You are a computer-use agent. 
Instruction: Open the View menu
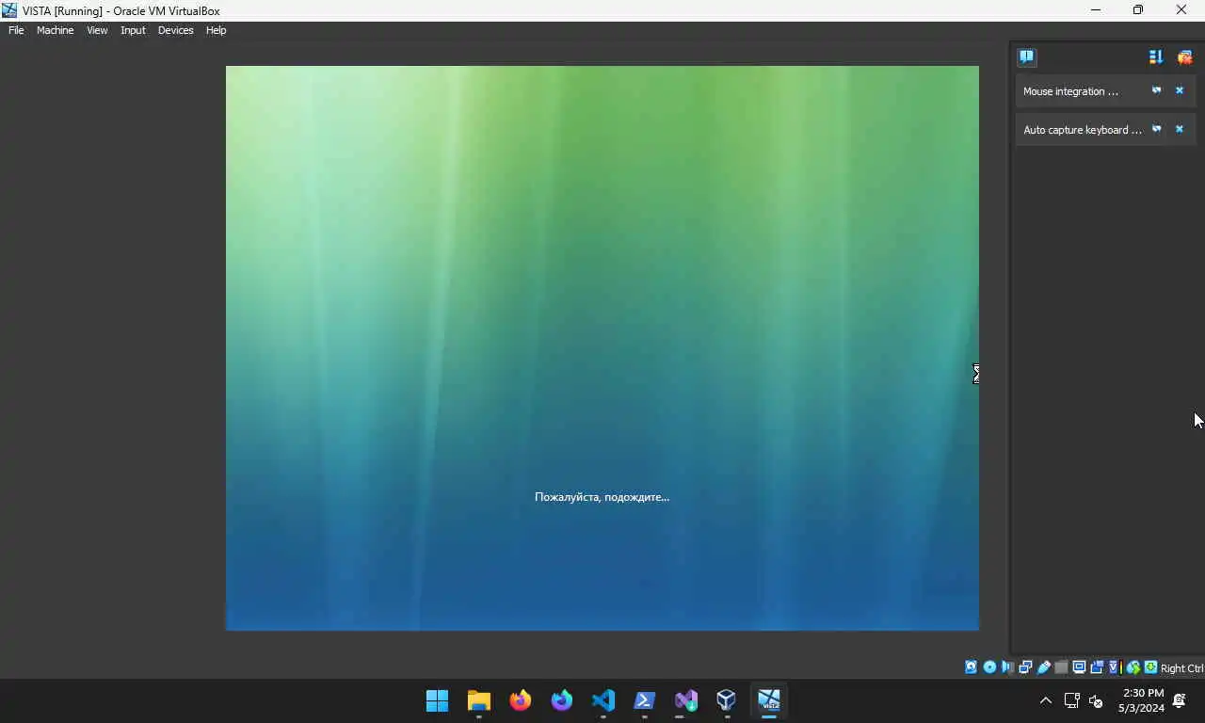[x=97, y=30]
